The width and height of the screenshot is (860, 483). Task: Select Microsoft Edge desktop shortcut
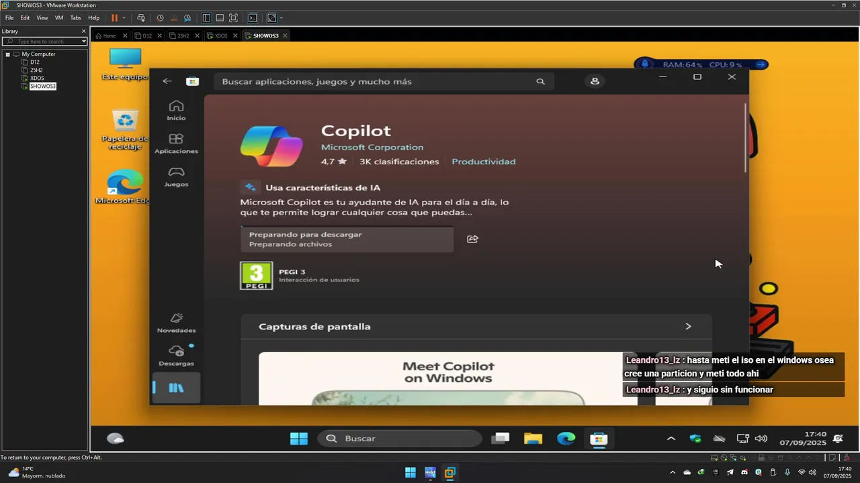point(125,187)
